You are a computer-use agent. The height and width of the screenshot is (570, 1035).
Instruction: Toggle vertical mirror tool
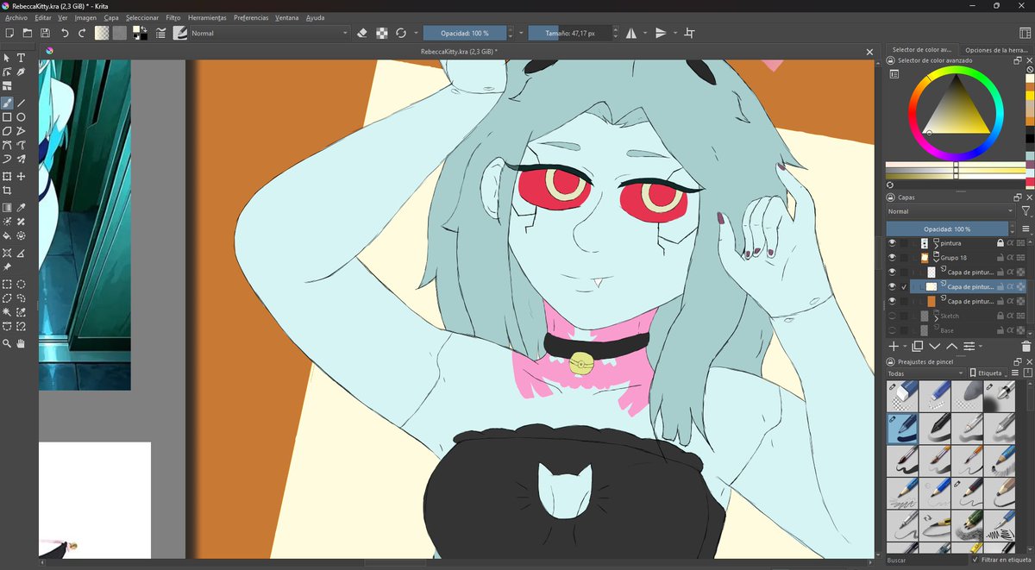661,33
